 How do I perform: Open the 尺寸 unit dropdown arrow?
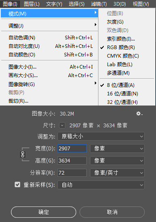[62, 125]
